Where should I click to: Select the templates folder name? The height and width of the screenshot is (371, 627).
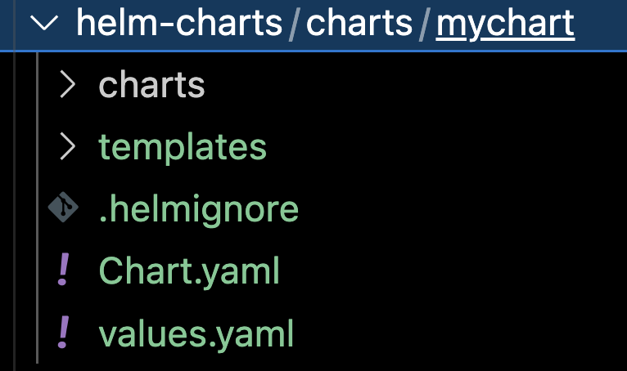[183, 147]
